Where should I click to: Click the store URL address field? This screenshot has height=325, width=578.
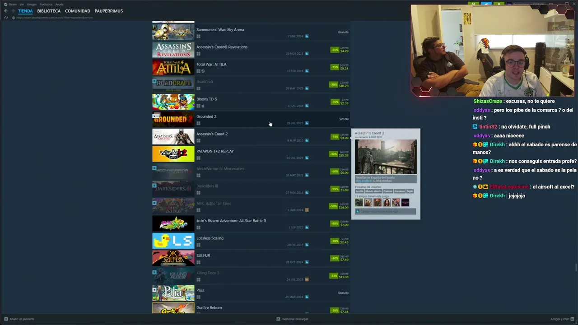pos(55,18)
